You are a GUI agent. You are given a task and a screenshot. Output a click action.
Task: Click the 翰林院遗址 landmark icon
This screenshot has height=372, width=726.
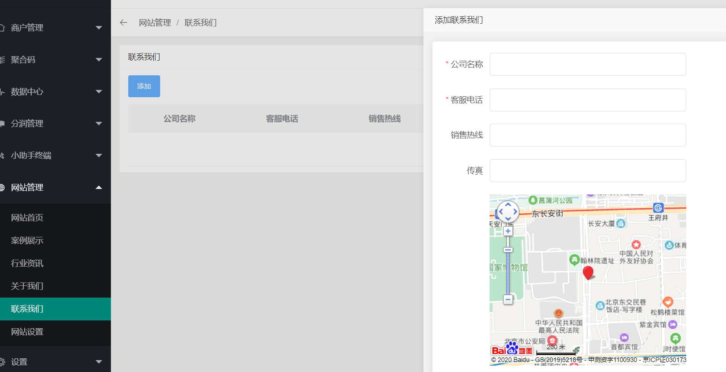(x=575, y=260)
